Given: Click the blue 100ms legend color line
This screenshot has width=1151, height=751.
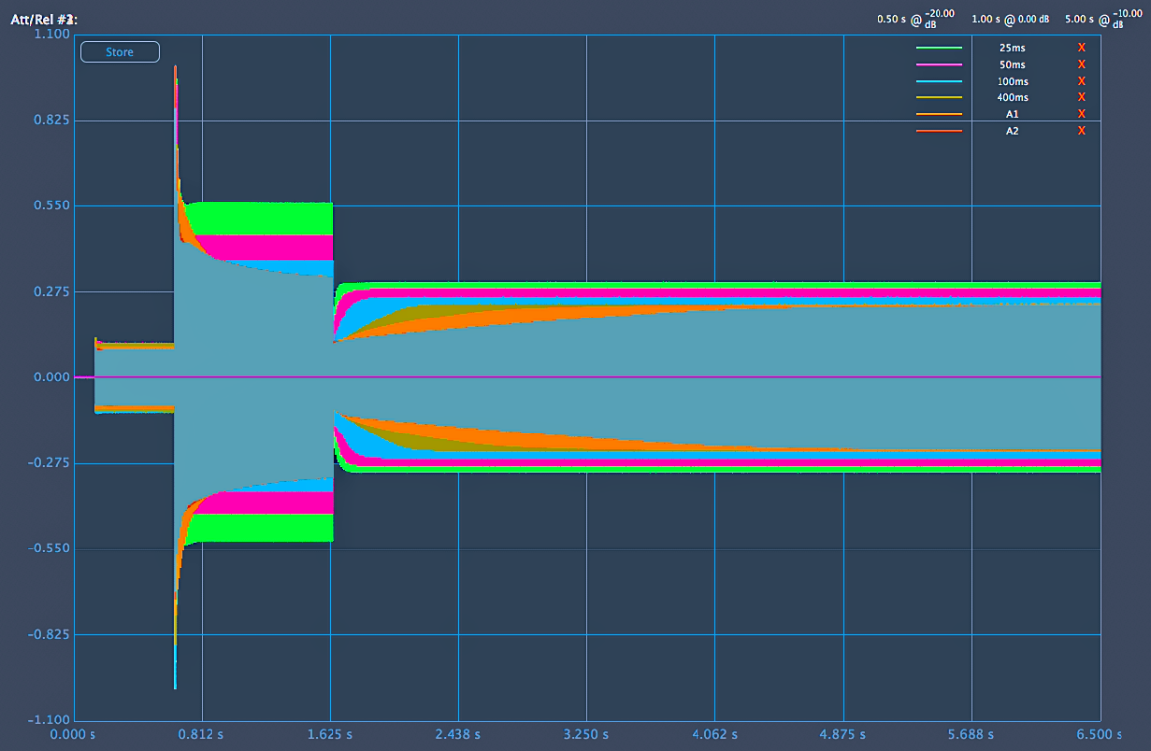Looking at the screenshot, I should [939, 81].
